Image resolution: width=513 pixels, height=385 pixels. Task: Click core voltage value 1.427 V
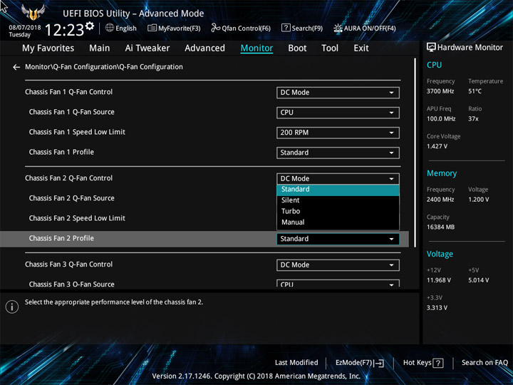click(437, 146)
